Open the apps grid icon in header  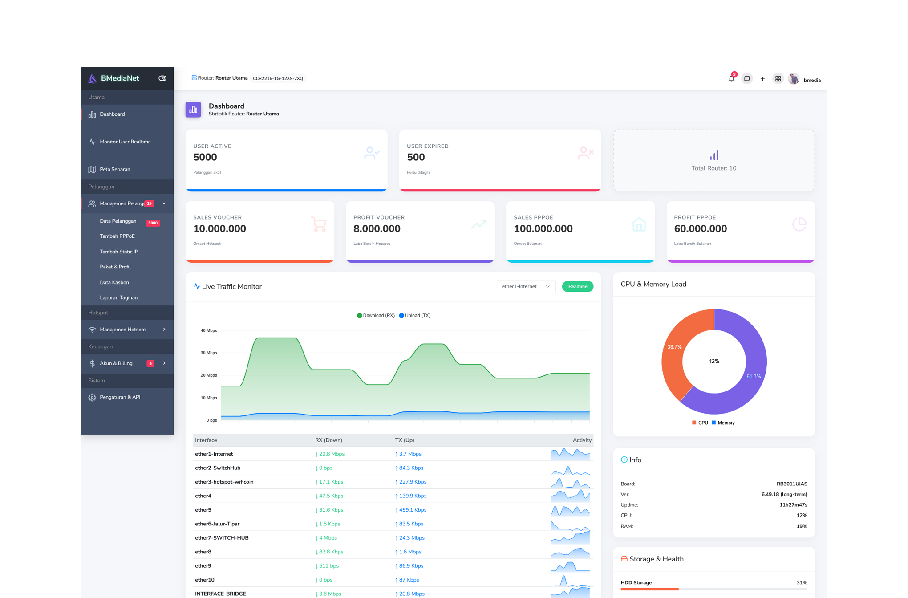(778, 78)
